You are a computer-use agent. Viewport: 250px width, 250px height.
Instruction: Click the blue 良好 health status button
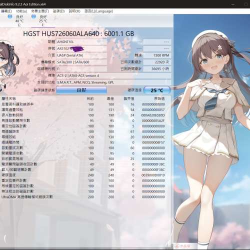coord(81,90)
